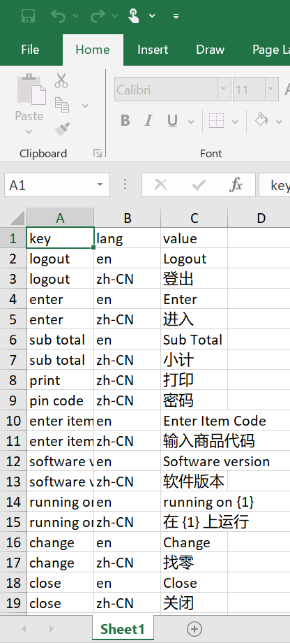Open the Calibri font name dropdown
Screen dimensions: 290x643
(224, 89)
